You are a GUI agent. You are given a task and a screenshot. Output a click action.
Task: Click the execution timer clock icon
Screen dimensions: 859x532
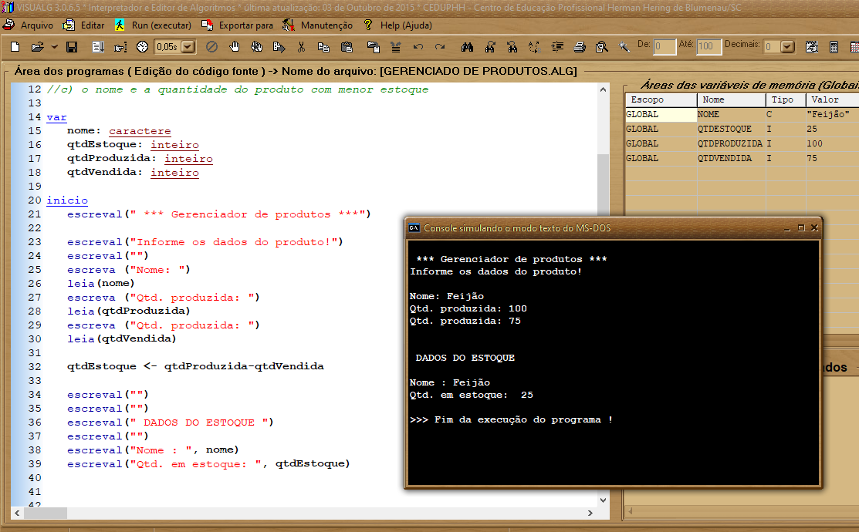coord(143,47)
